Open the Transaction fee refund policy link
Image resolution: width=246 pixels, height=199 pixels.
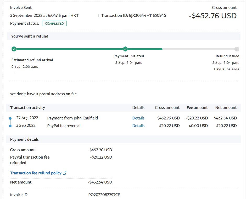(x=36, y=173)
